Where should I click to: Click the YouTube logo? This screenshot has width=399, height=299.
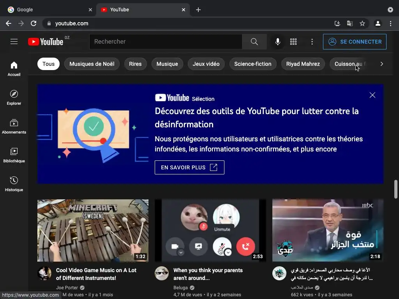[46, 42]
